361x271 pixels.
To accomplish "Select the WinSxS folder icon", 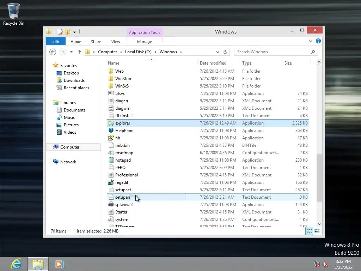I will [x=111, y=86].
